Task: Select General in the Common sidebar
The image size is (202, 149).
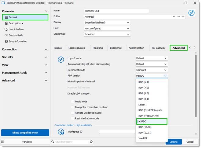Action: [25, 17]
